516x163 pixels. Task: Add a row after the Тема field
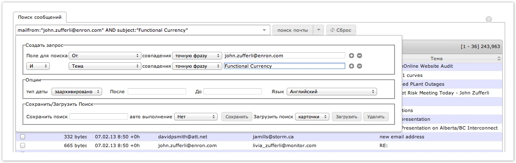tap(352, 66)
